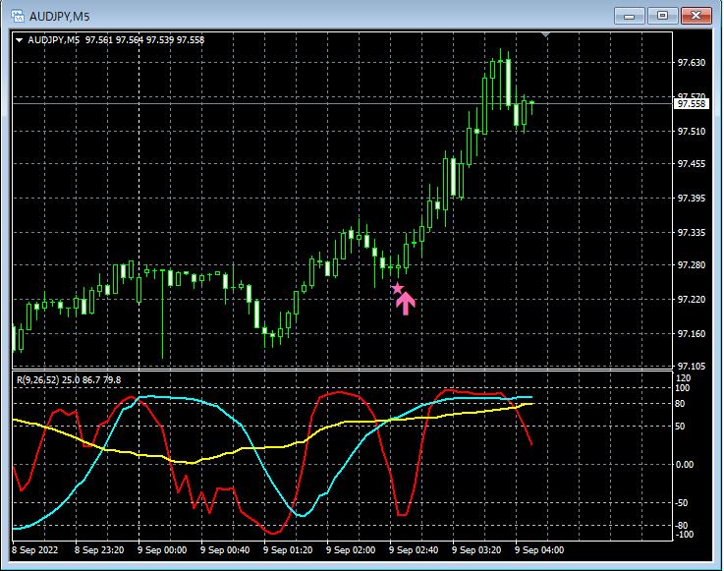Viewport: 724px width, 571px height.
Task: Minimize the AUDJPY chart window
Action: click(629, 16)
